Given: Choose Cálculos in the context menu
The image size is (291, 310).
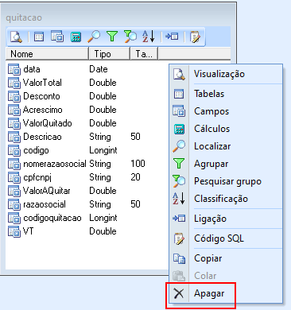Looking at the screenshot, I should pos(226,129).
